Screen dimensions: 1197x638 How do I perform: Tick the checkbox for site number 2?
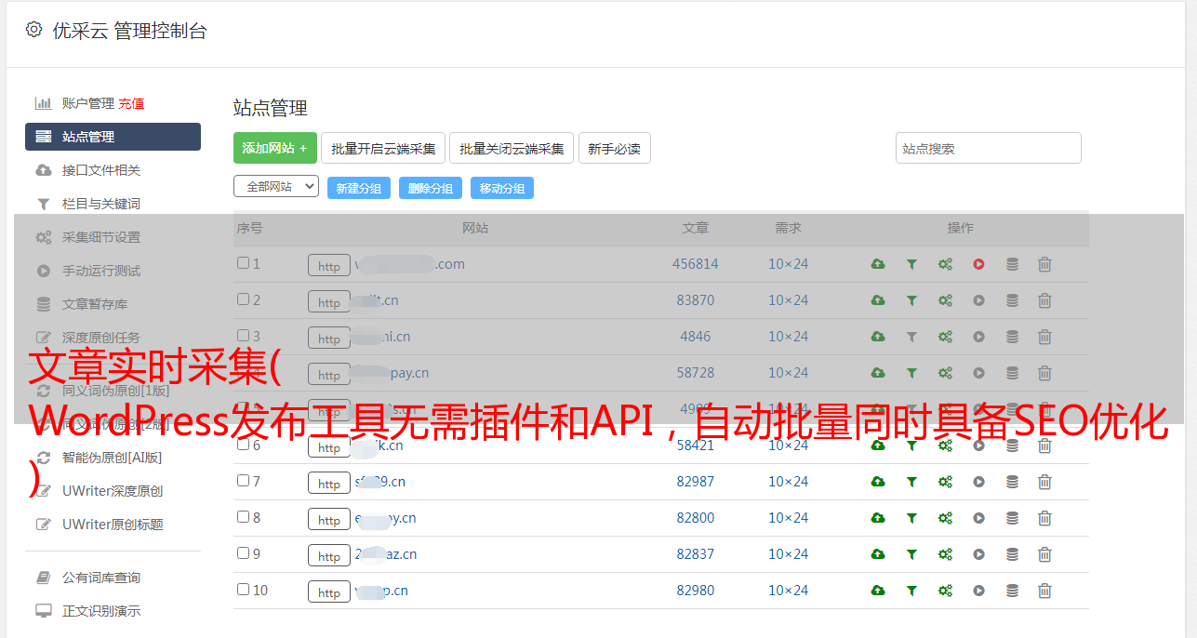(243, 299)
